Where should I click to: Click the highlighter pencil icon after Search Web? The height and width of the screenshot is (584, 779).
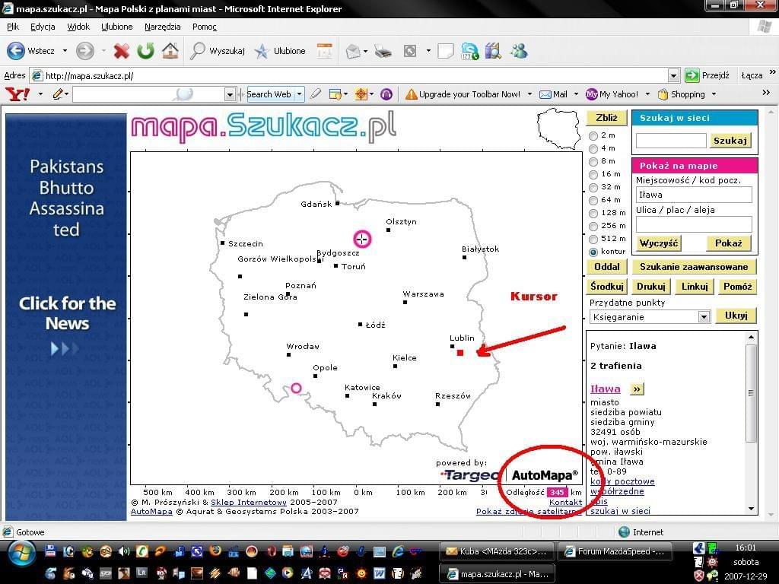316,94
